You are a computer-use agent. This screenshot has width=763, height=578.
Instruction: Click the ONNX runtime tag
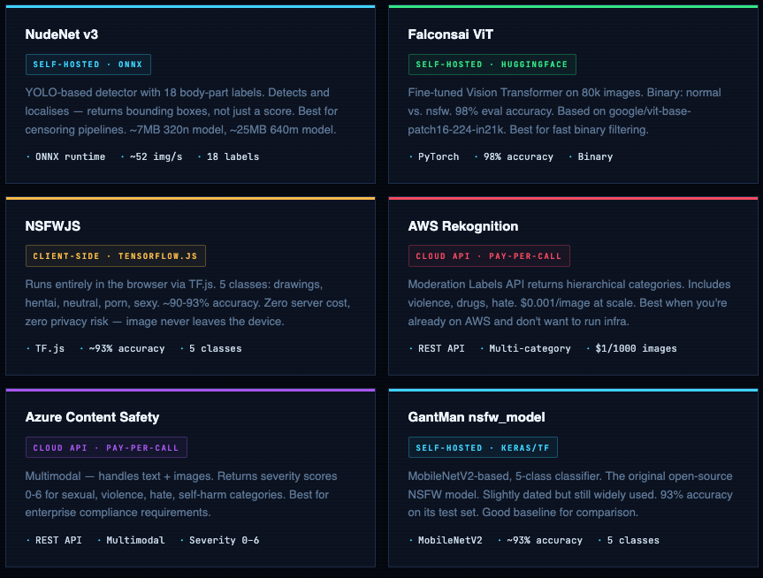(x=70, y=156)
